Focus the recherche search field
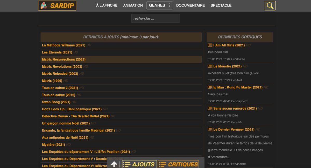311x168 pixels. click(x=155, y=18)
